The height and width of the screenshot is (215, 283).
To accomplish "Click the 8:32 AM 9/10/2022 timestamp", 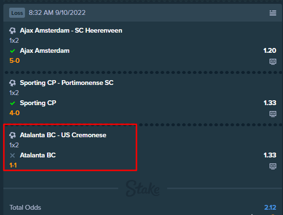I will point(57,13).
